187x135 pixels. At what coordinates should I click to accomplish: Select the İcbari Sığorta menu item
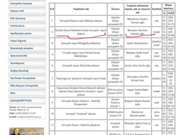coord(27,41)
